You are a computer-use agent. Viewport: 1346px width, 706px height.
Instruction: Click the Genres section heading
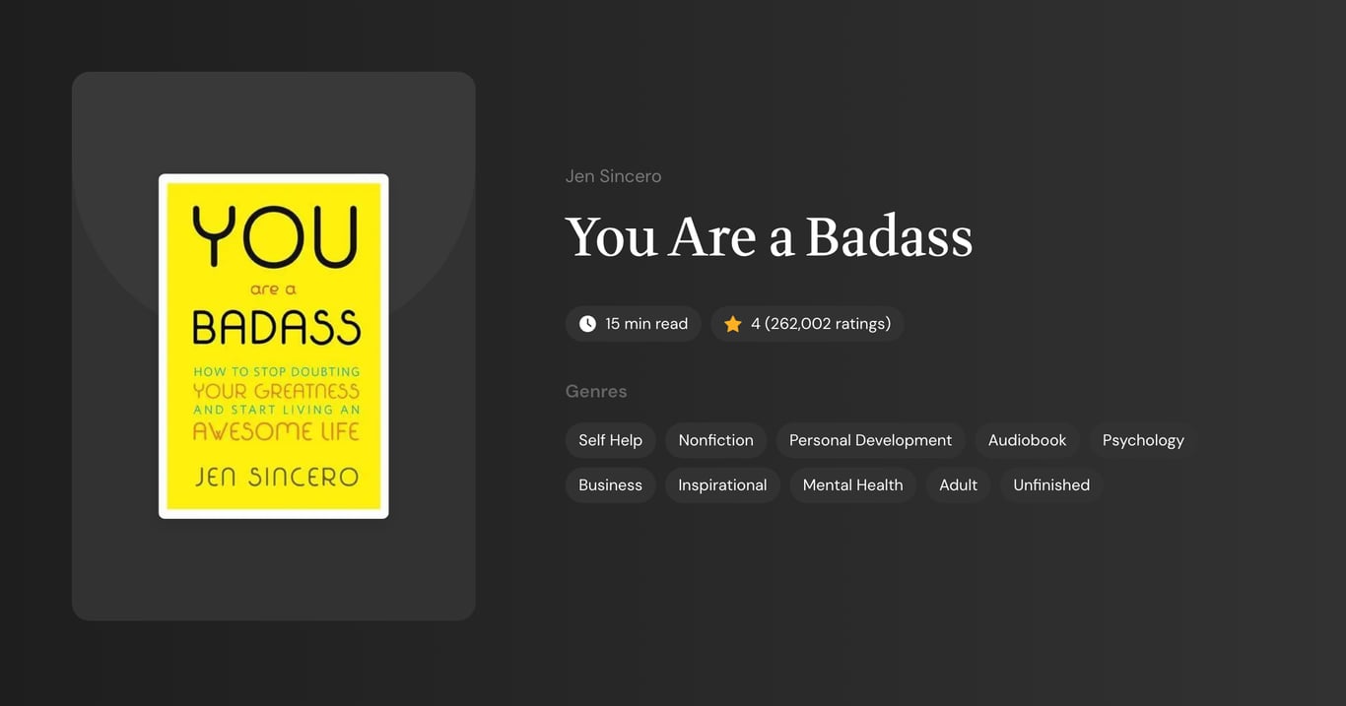click(x=596, y=391)
